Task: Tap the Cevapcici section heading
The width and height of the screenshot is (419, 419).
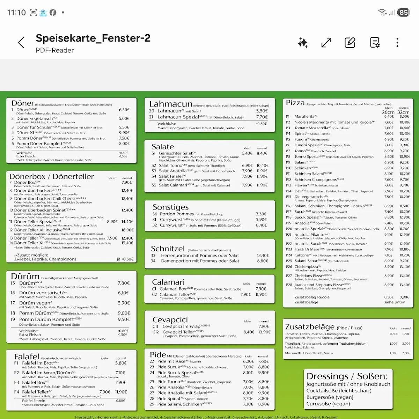Action: point(170,319)
